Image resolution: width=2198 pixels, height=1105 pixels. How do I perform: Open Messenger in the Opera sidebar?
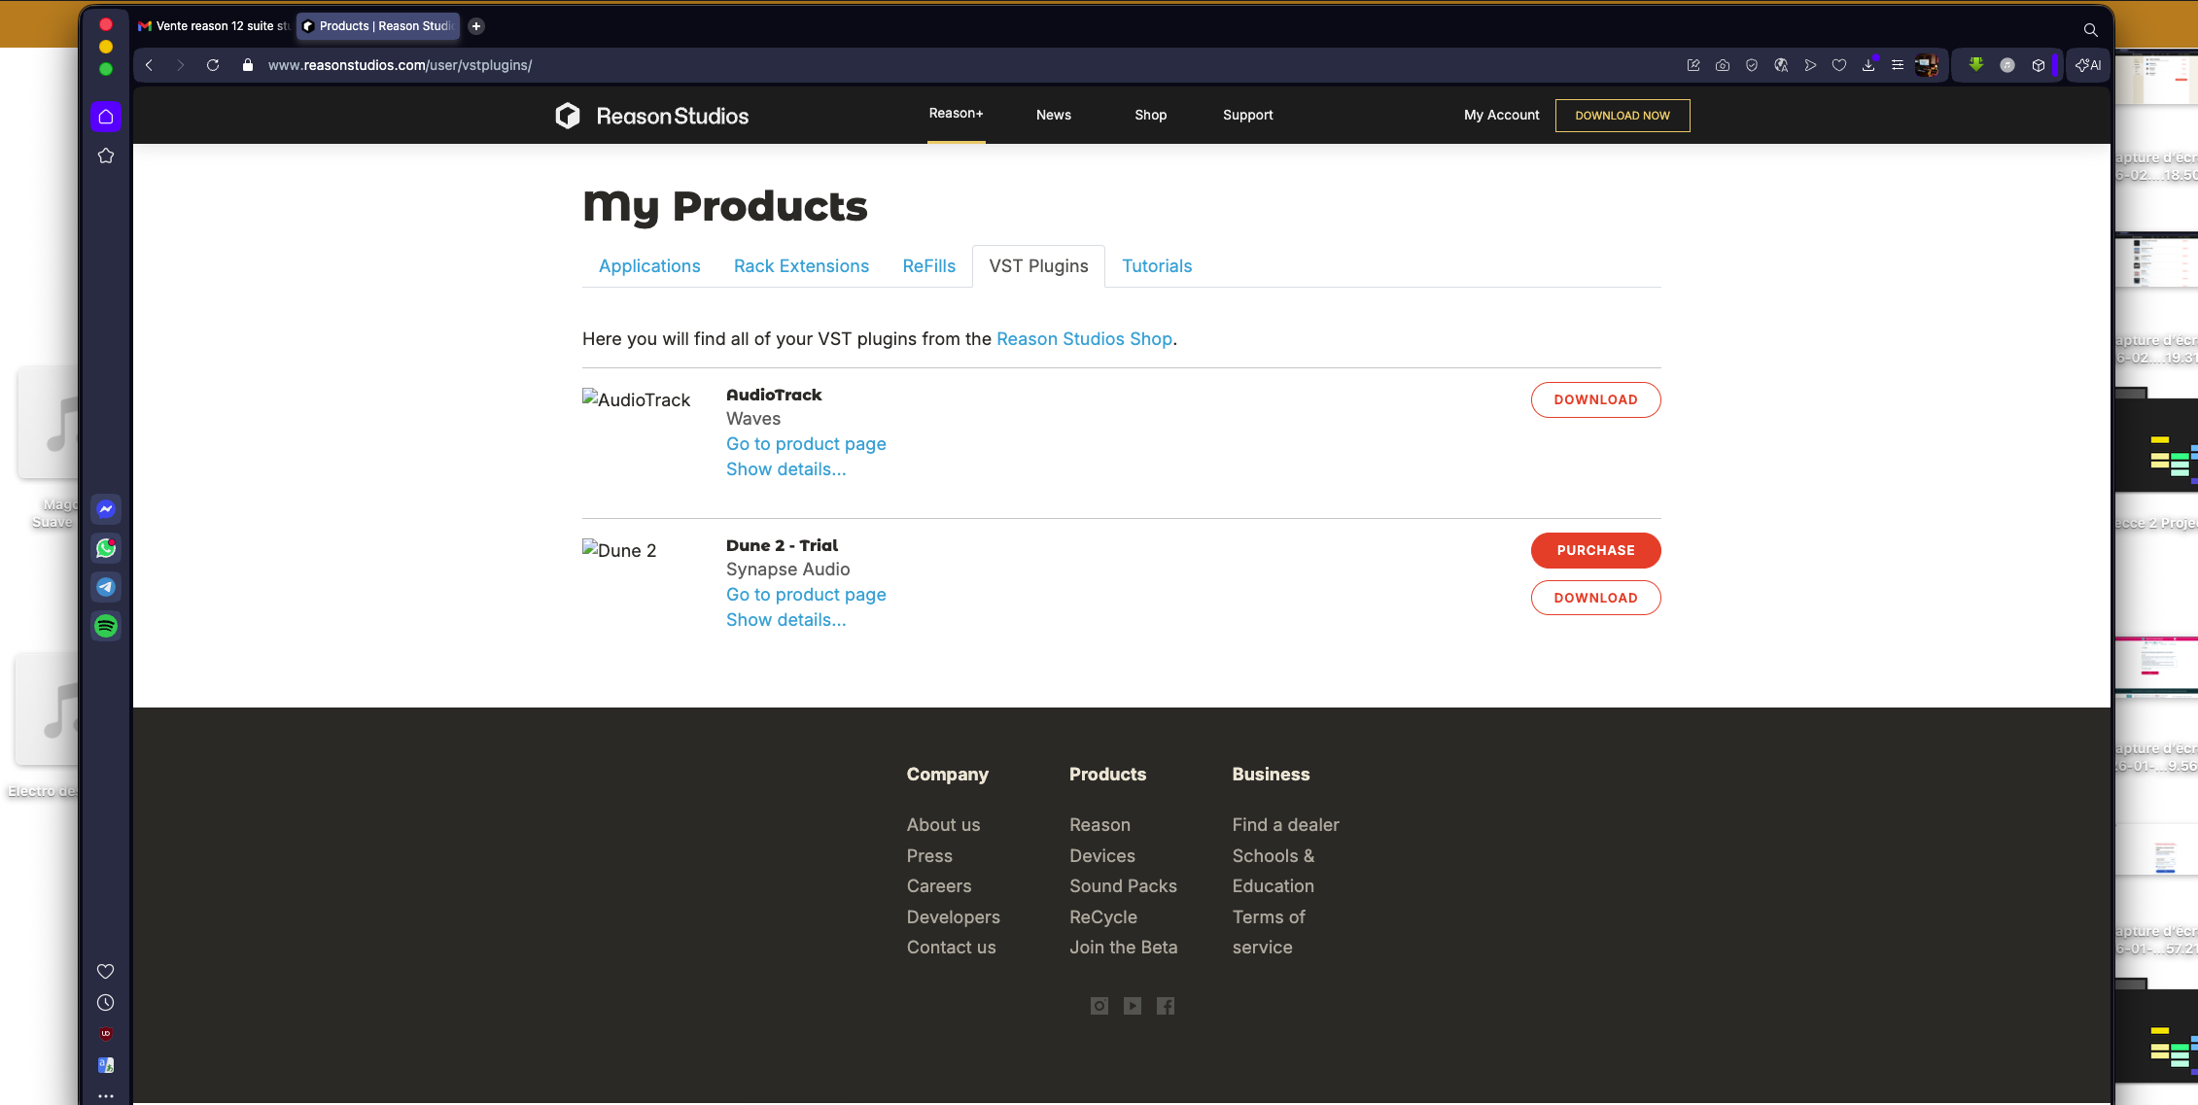[106, 508]
